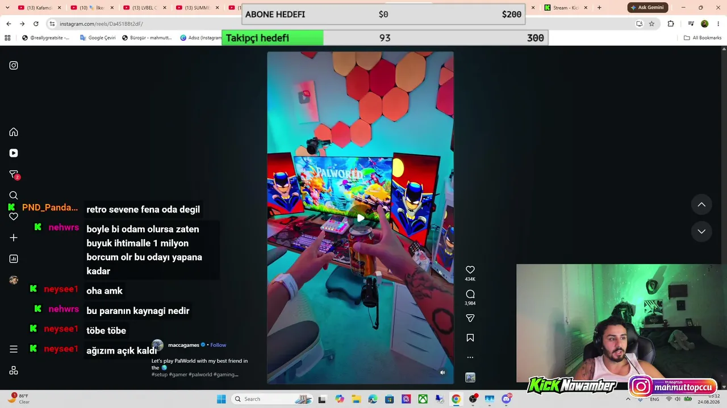Open the Chrome apps grid shortcut
Viewport: 727px width, 408px height.
pos(7,38)
